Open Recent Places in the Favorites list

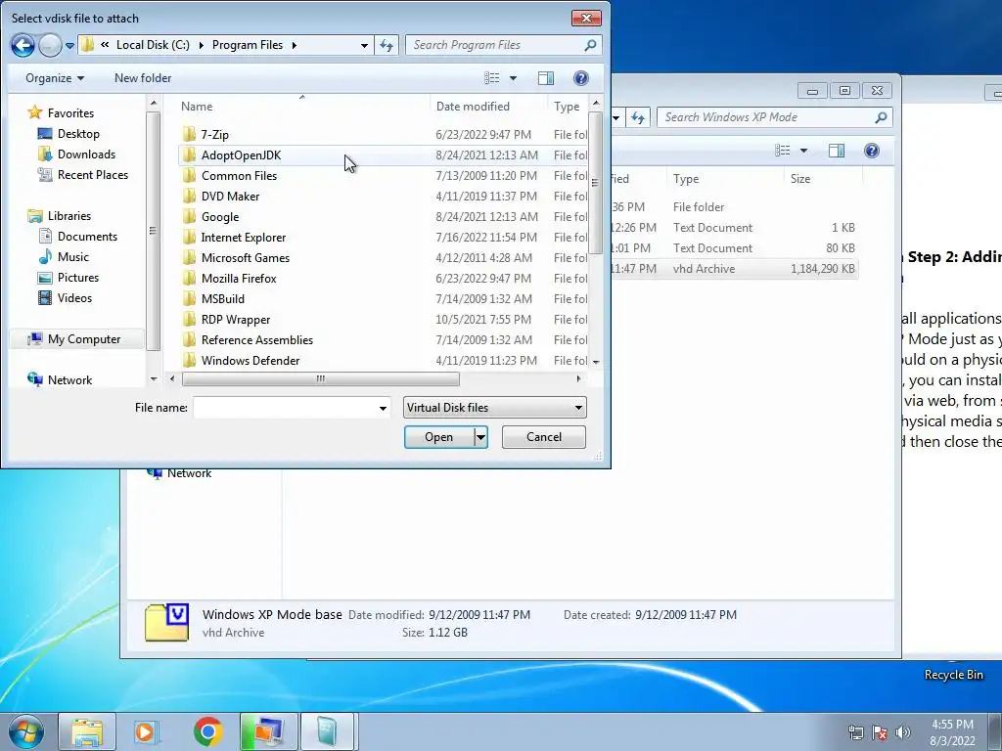click(83, 175)
